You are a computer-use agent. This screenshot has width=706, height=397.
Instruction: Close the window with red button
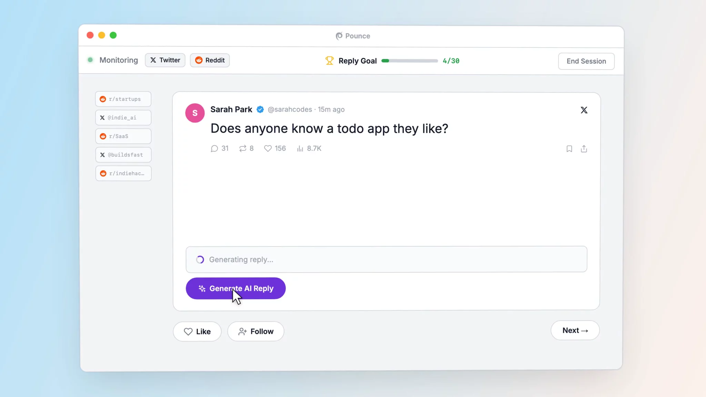pos(90,35)
